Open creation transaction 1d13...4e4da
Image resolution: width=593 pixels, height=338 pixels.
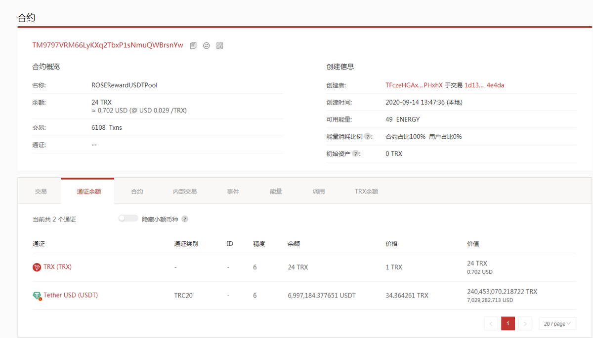(484, 85)
